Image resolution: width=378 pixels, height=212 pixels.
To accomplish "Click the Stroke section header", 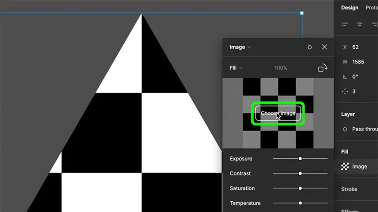I will pyautogui.click(x=349, y=189).
